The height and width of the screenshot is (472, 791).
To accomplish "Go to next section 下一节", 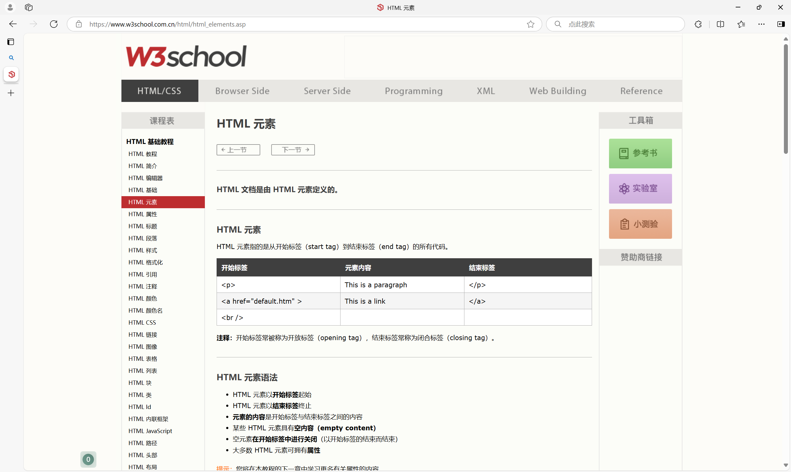I will [x=293, y=150].
